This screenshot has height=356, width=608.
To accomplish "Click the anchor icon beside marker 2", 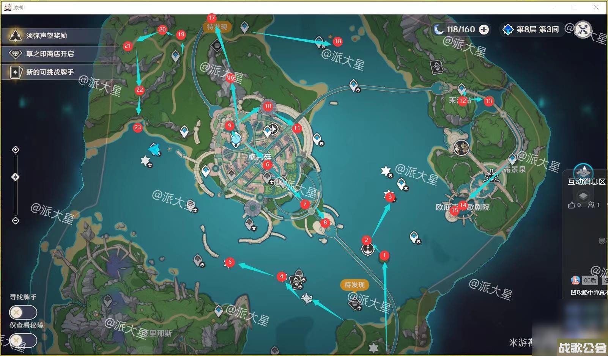I will tap(367, 249).
